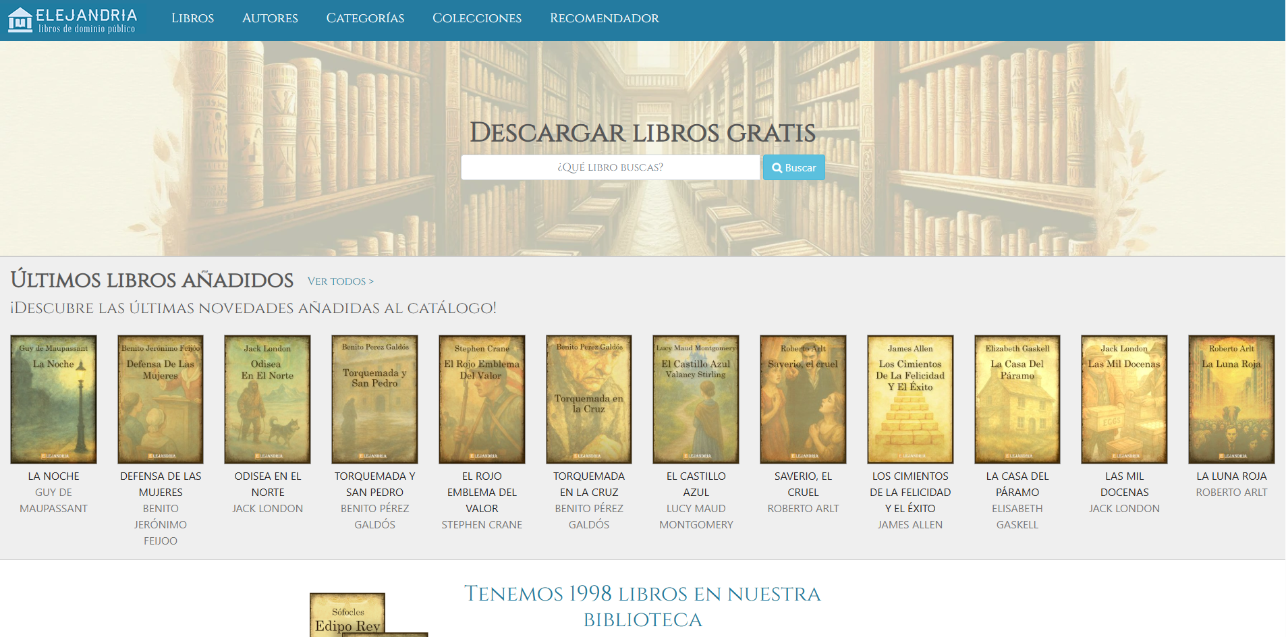
Task: Click author Lucy Maud Montgomery
Action: [x=696, y=517]
